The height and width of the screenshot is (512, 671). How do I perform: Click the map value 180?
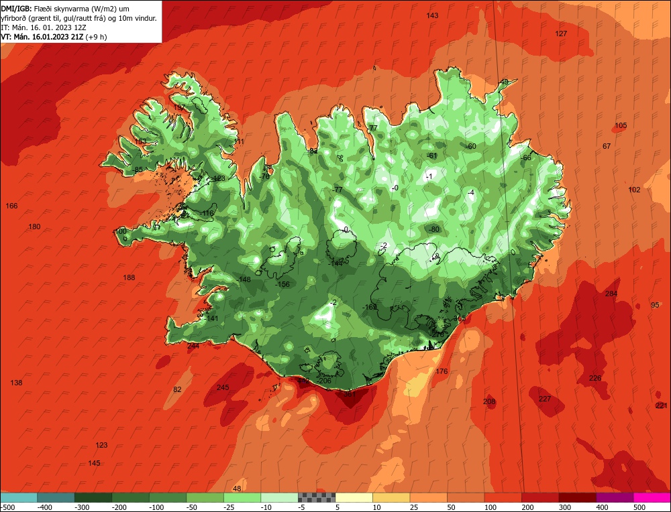[x=34, y=227]
